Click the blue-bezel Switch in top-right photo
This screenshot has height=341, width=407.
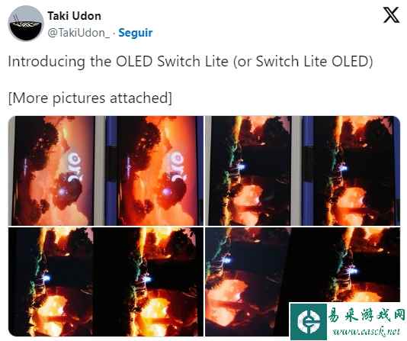(351, 171)
